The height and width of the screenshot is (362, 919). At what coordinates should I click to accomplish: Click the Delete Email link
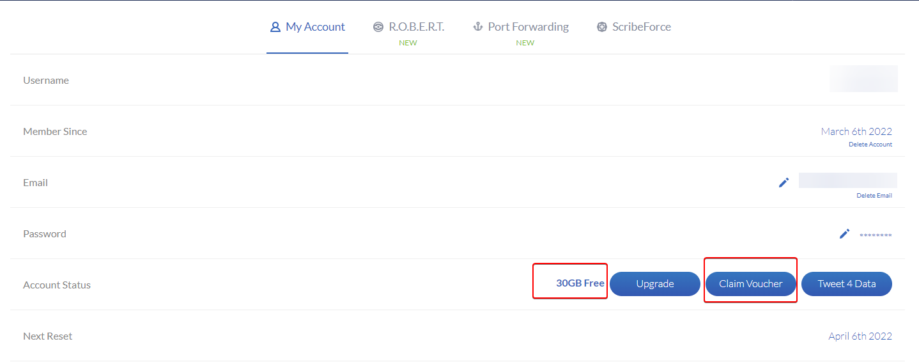tap(874, 196)
